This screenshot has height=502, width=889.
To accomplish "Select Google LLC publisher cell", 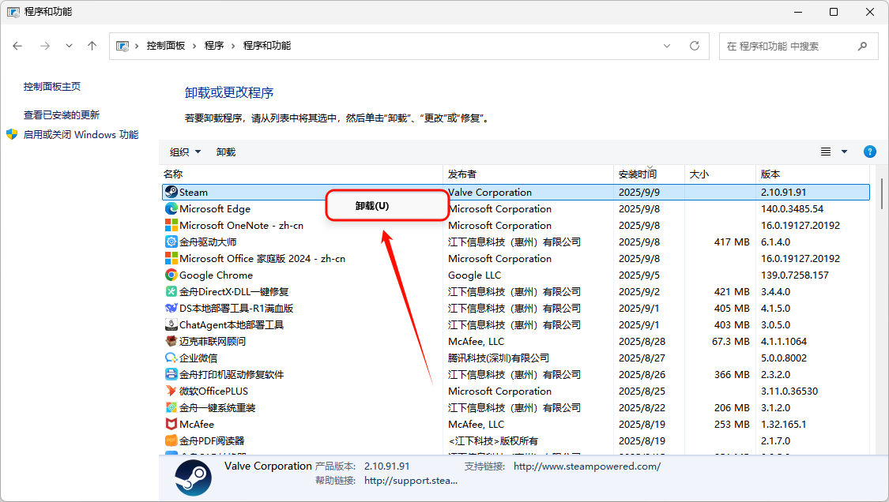I will click(475, 275).
